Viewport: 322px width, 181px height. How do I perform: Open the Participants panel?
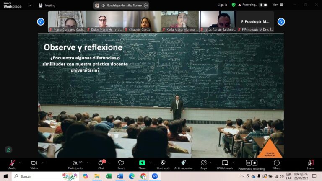click(75, 165)
